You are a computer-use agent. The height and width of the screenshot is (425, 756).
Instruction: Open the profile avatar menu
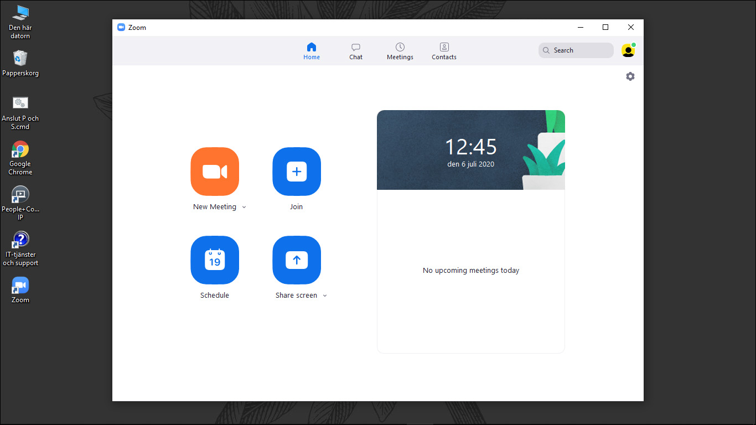coord(628,50)
